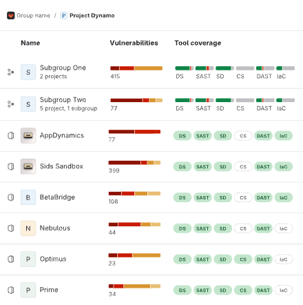Click the project icon beside Prime
Image resolution: width=303 pixels, height=305 pixels.
(x=11, y=290)
